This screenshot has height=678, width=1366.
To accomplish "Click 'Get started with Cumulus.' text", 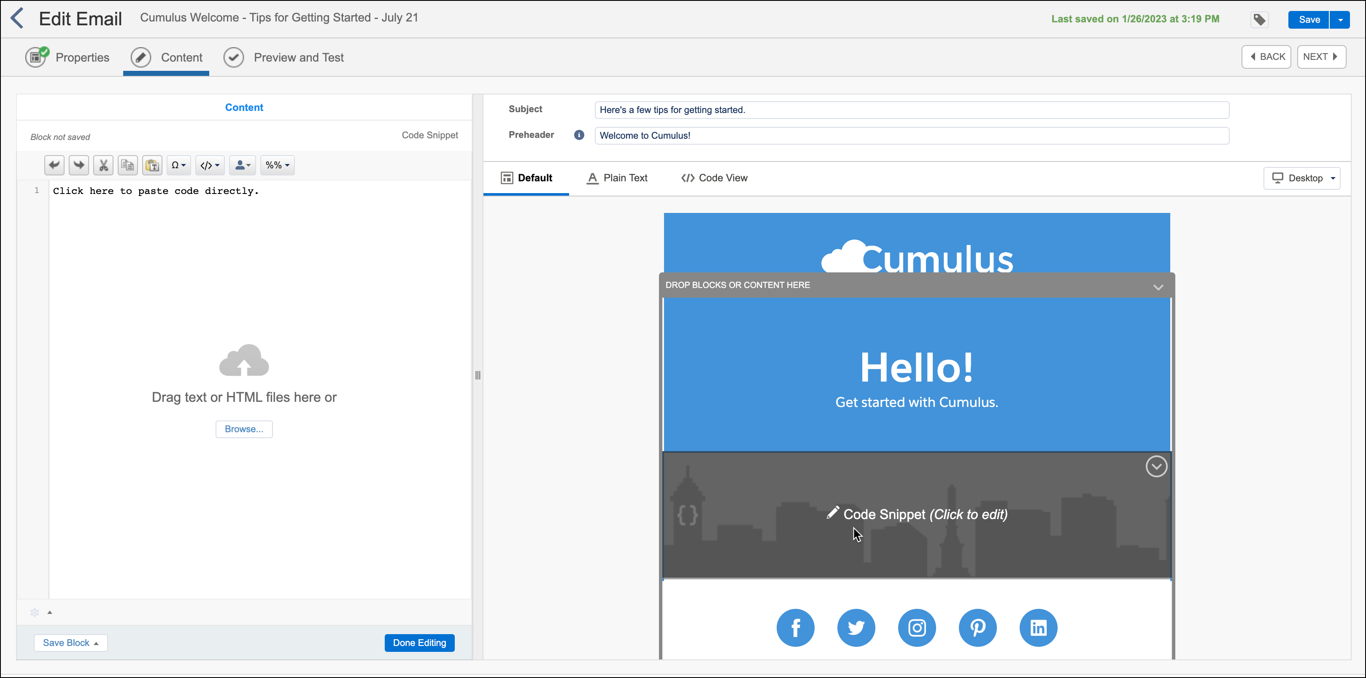I will click(x=917, y=402).
